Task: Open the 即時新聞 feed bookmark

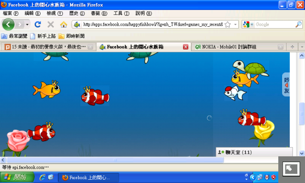Action: click(x=71, y=36)
